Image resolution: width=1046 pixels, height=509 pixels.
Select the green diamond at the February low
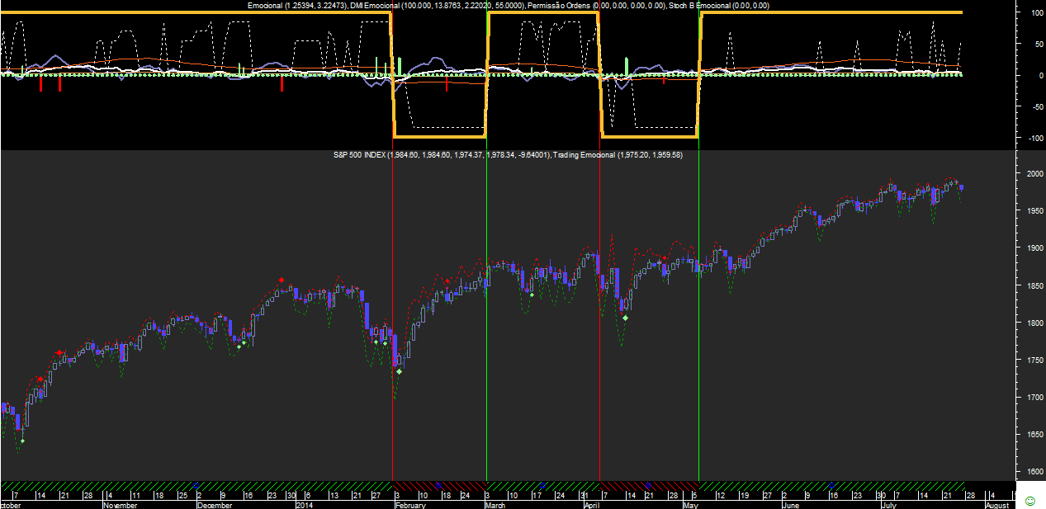tap(399, 371)
